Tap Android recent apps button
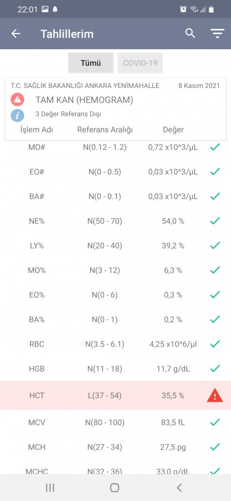The width and height of the screenshot is (231, 501). tap(50, 487)
